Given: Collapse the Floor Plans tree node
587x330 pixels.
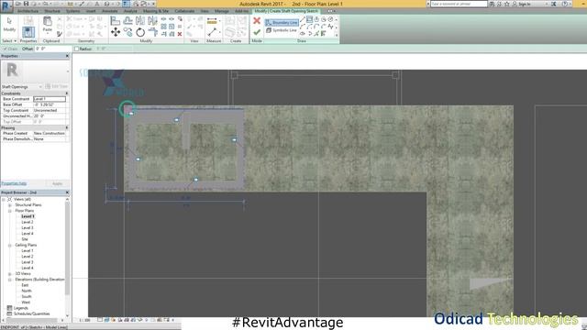Looking at the screenshot, I should point(10,211).
